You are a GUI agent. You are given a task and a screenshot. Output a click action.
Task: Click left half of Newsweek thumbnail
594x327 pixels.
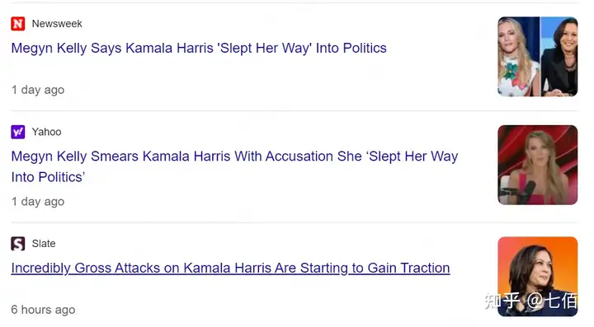coord(519,57)
